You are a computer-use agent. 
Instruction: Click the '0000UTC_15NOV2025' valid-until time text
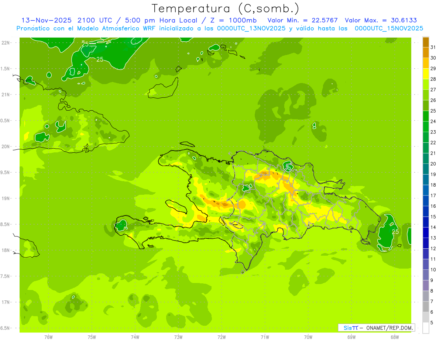tap(389, 28)
